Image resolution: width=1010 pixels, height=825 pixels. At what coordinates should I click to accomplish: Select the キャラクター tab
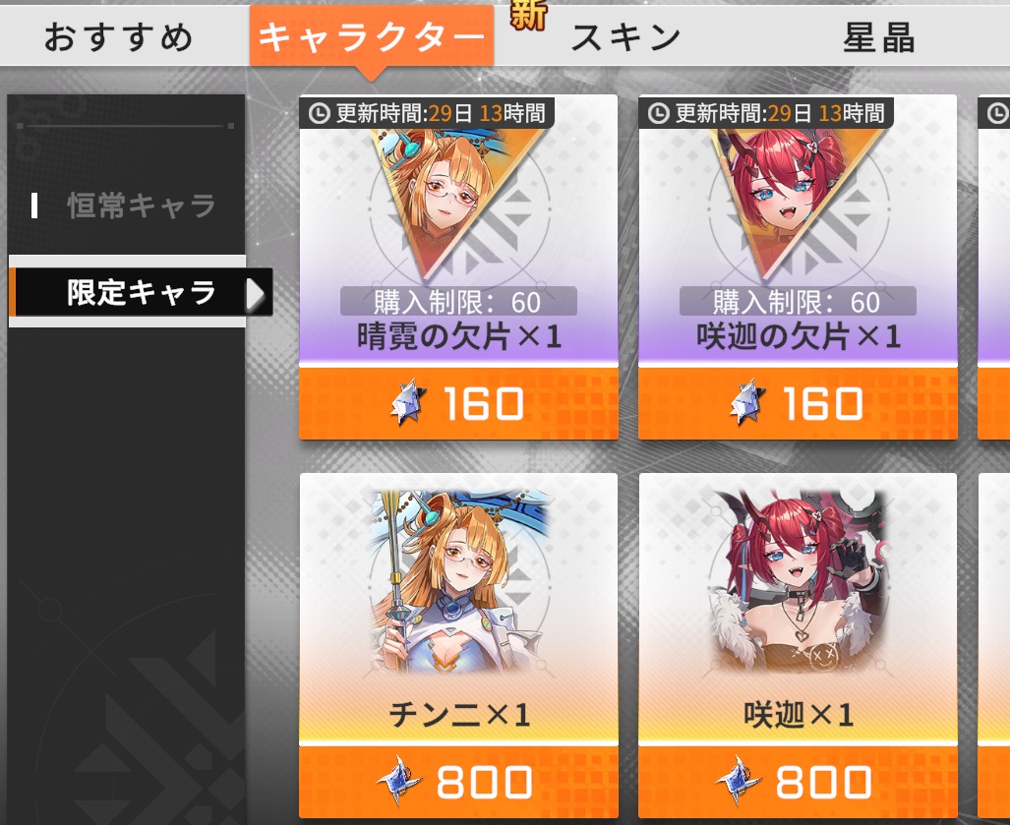click(x=371, y=36)
